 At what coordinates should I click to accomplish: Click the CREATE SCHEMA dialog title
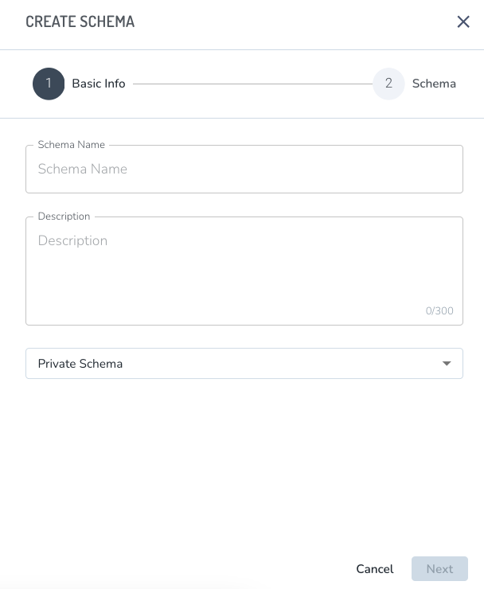point(80,21)
